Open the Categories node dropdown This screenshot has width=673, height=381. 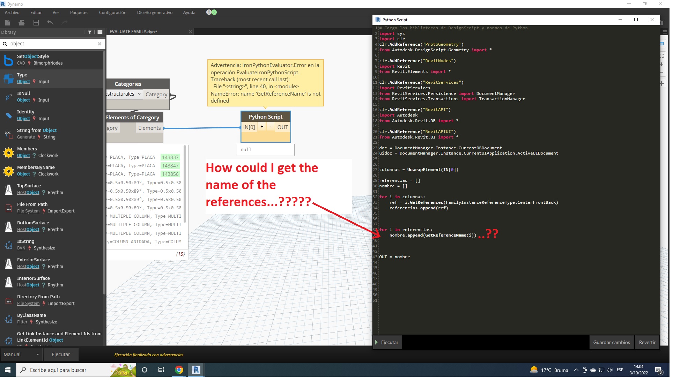pyautogui.click(x=124, y=94)
